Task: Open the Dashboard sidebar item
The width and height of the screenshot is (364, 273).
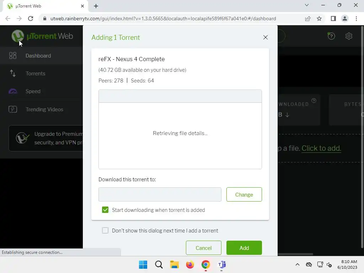Action: click(x=41, y=55)
